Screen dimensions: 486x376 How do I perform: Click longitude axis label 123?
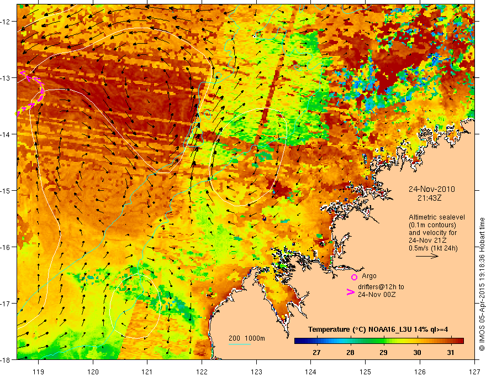[x=256, y=372]
